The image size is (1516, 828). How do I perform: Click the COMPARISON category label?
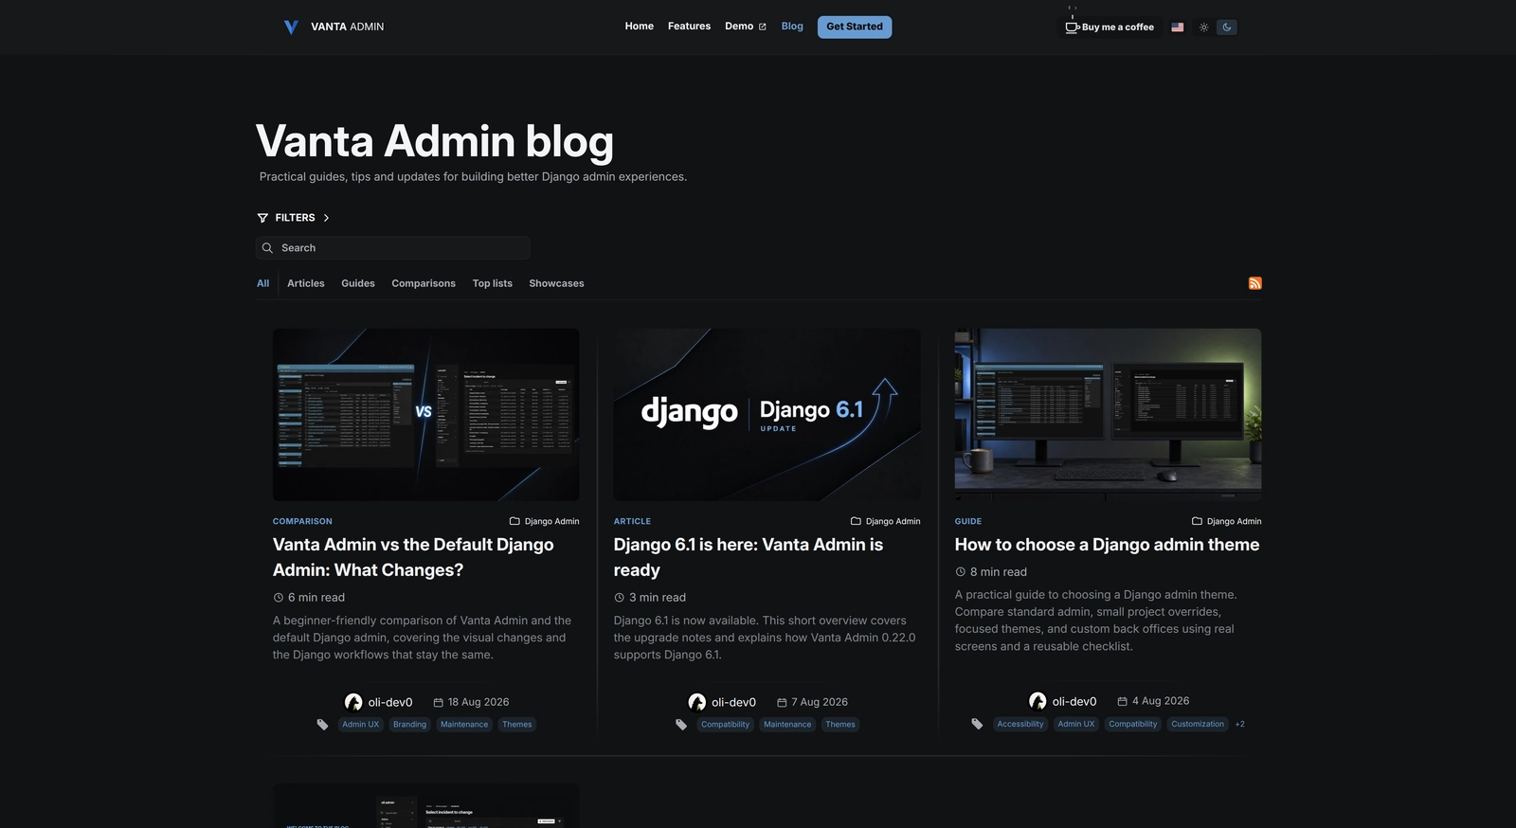pyautogui.click(x=302, y=521)
